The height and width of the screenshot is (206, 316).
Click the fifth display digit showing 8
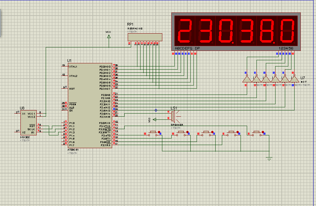click(267, 31)
